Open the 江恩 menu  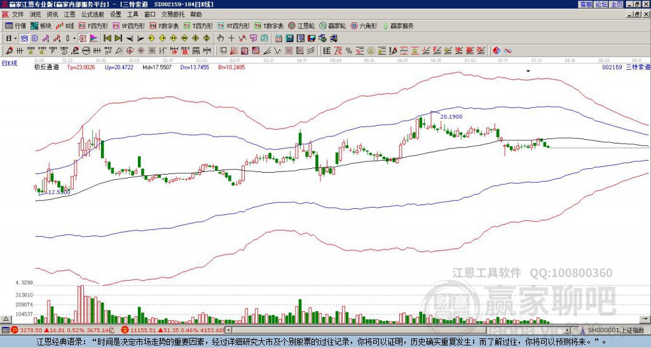point(69,15)
